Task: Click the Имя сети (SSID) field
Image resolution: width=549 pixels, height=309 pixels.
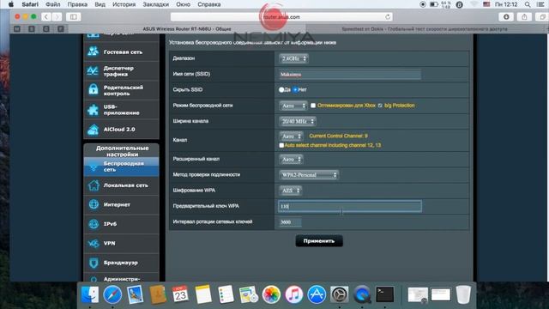Action: pos(350,75)
